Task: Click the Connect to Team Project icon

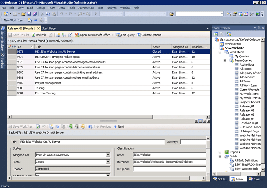Action: click(x=229, y=34)
